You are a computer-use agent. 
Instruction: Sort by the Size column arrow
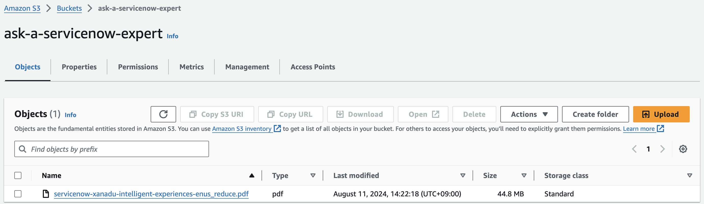[x=524, y=175]
